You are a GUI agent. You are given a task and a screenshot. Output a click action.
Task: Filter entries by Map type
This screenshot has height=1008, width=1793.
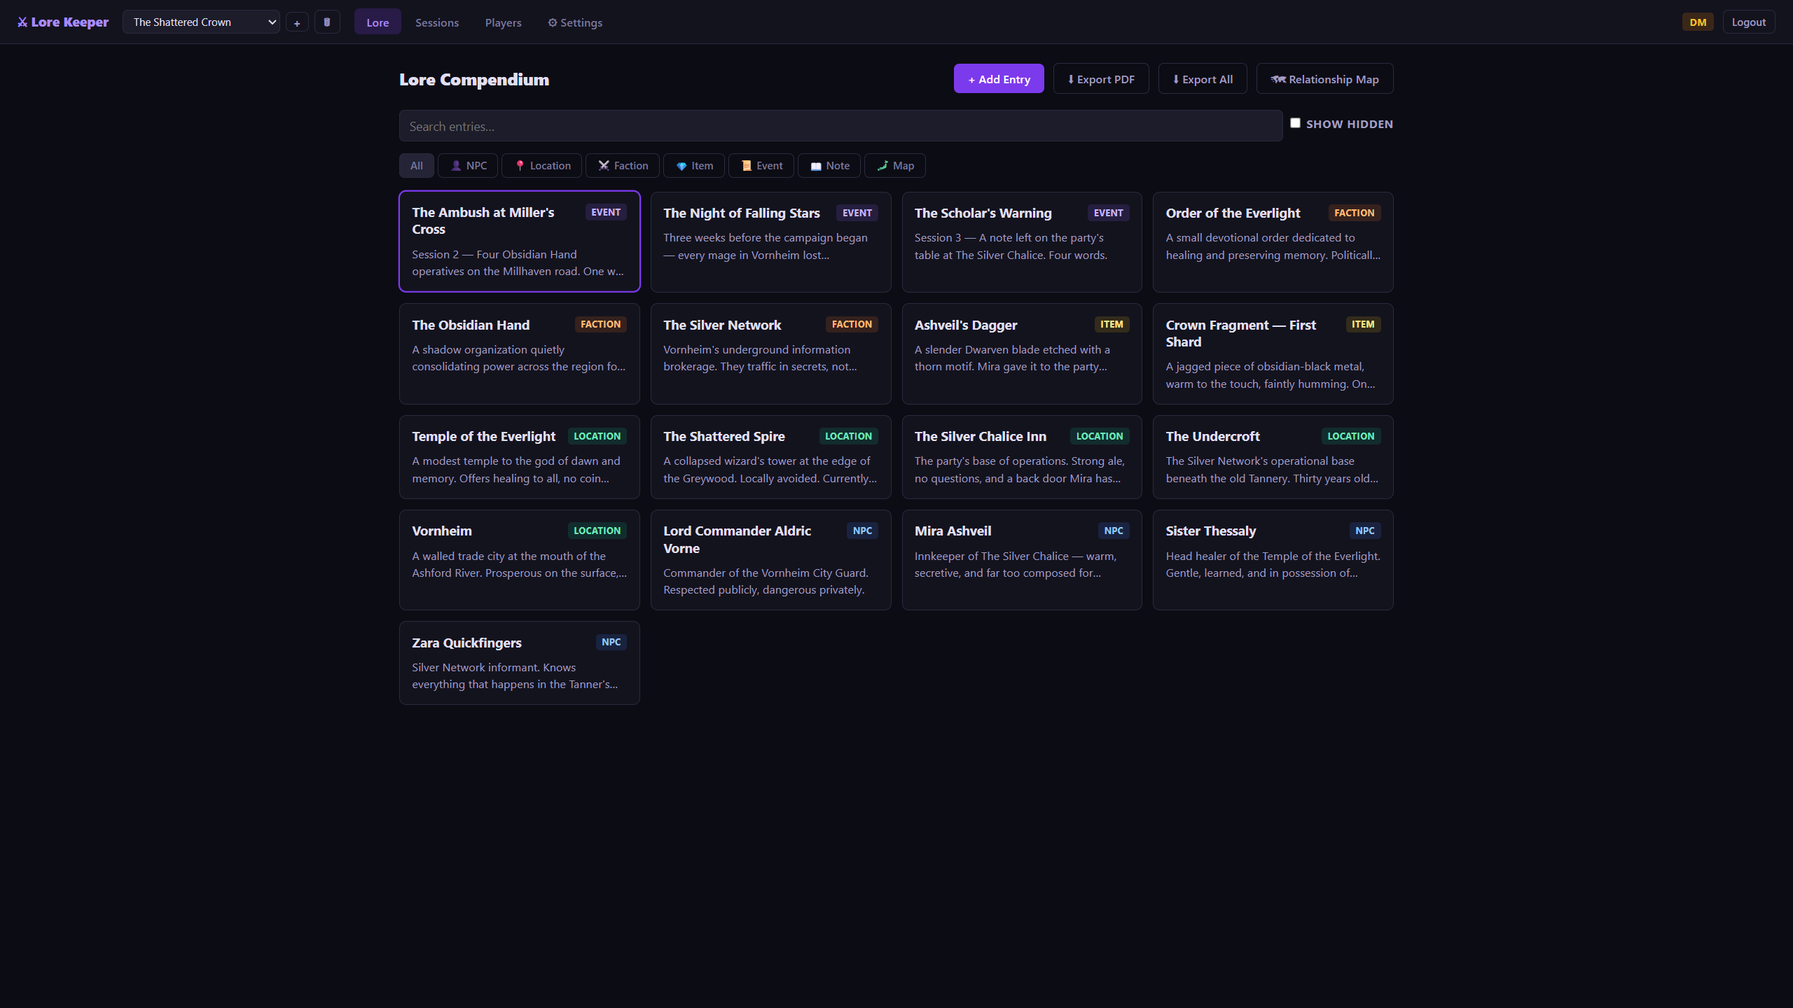click(894, 166)
